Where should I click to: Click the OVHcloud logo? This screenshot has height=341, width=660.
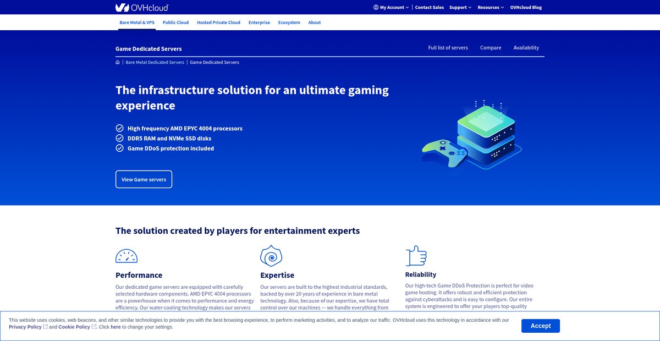pyautogui.click(x=142, y=7)
